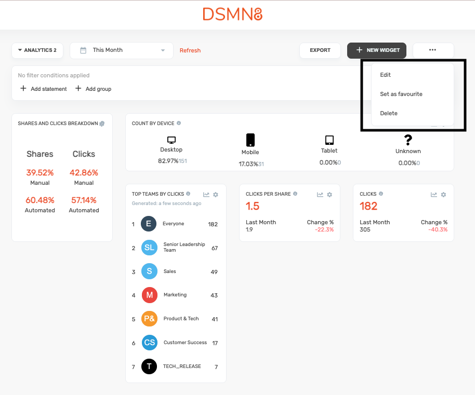Click the Tablet device icon
This screenshot has width=475, height=395.
pyautogui.click(x=329, y=140)
